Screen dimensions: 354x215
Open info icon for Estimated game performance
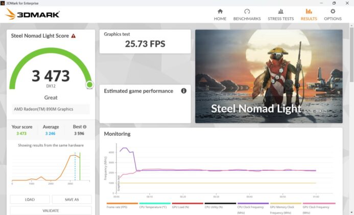pyautogui.click(x=184, y=91)
